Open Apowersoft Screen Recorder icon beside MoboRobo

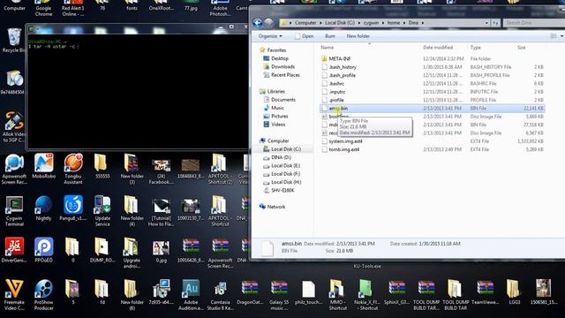(x=14, y=169)
